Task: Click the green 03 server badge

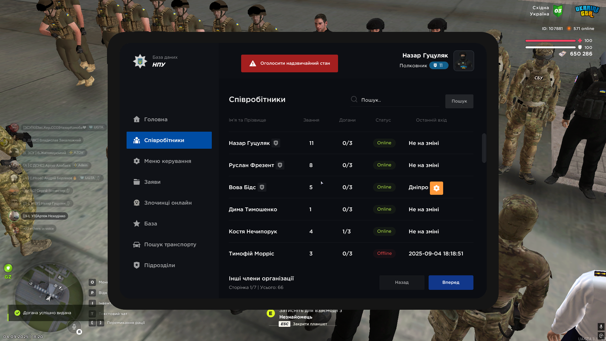Action: [558, 10]
